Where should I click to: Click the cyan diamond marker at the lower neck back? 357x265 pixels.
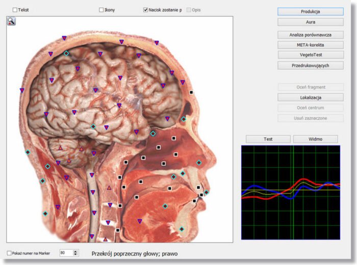(x=45, y=214)
